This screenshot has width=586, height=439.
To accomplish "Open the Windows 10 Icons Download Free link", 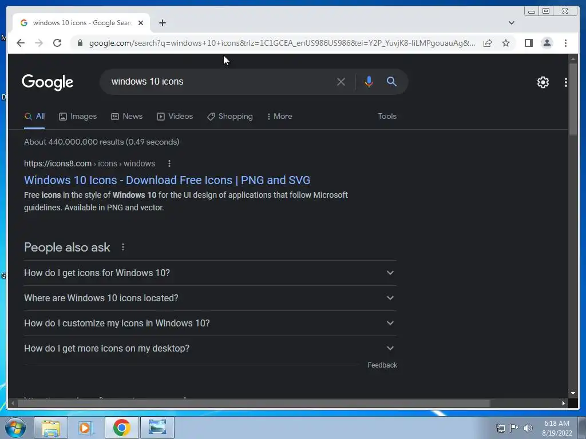I will (167, 180).
